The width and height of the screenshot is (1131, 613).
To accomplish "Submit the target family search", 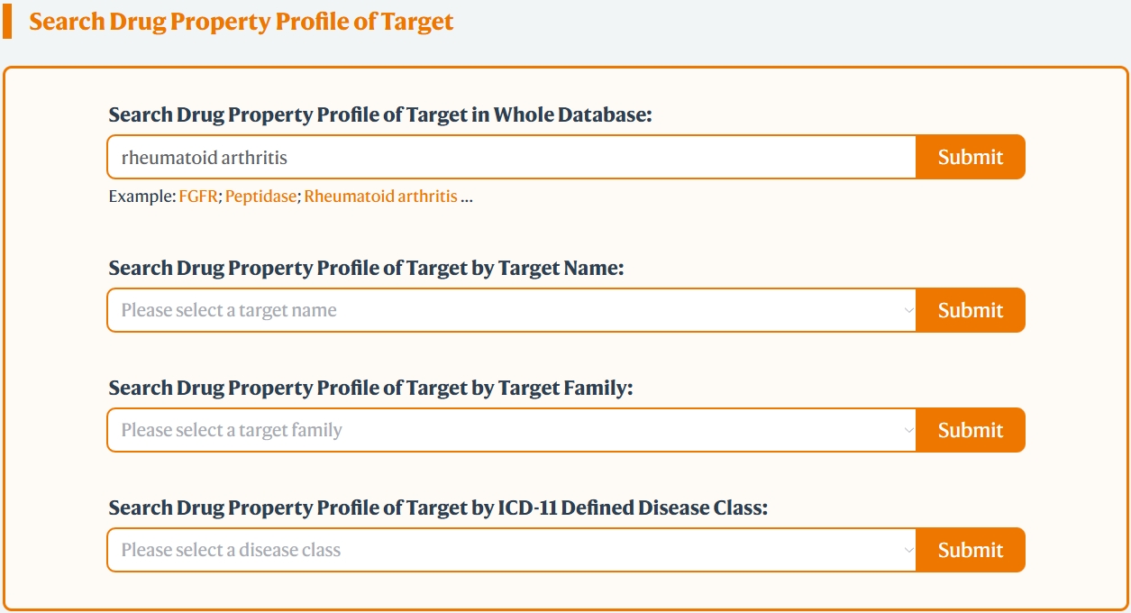I will click(970, 431).
